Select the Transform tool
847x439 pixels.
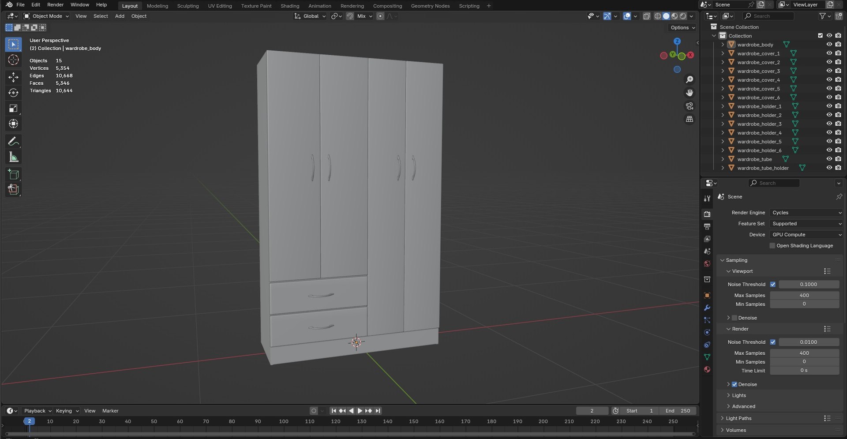point(13,124)
